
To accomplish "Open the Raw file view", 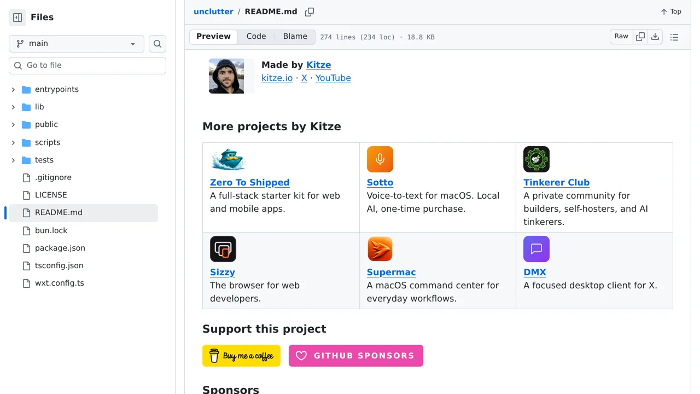I will [x=621, y=37].
